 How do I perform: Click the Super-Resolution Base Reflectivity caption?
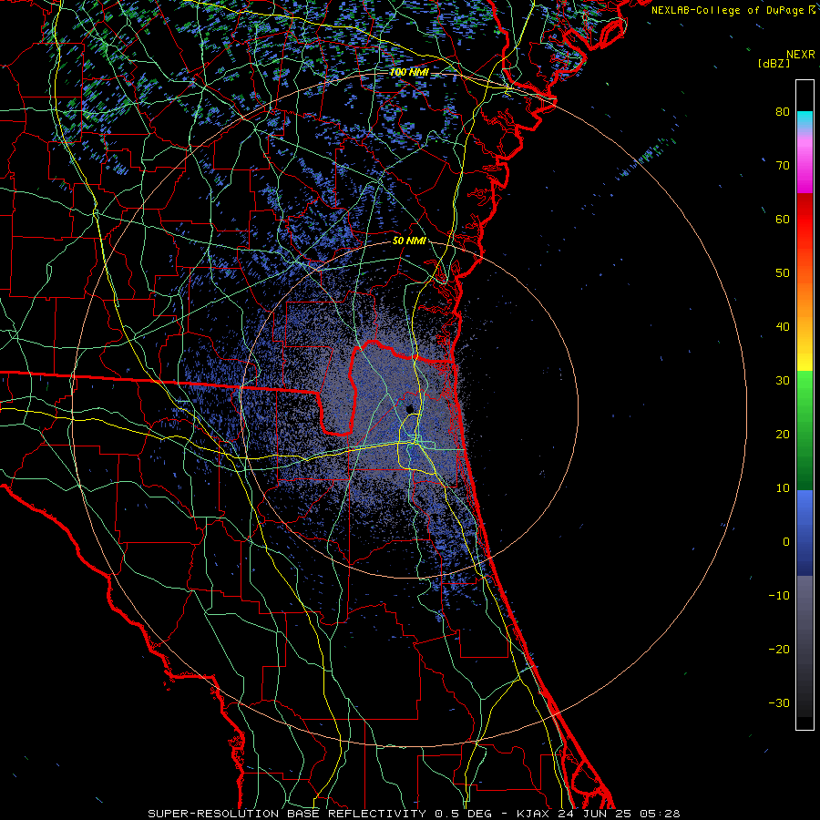[414, 814]
